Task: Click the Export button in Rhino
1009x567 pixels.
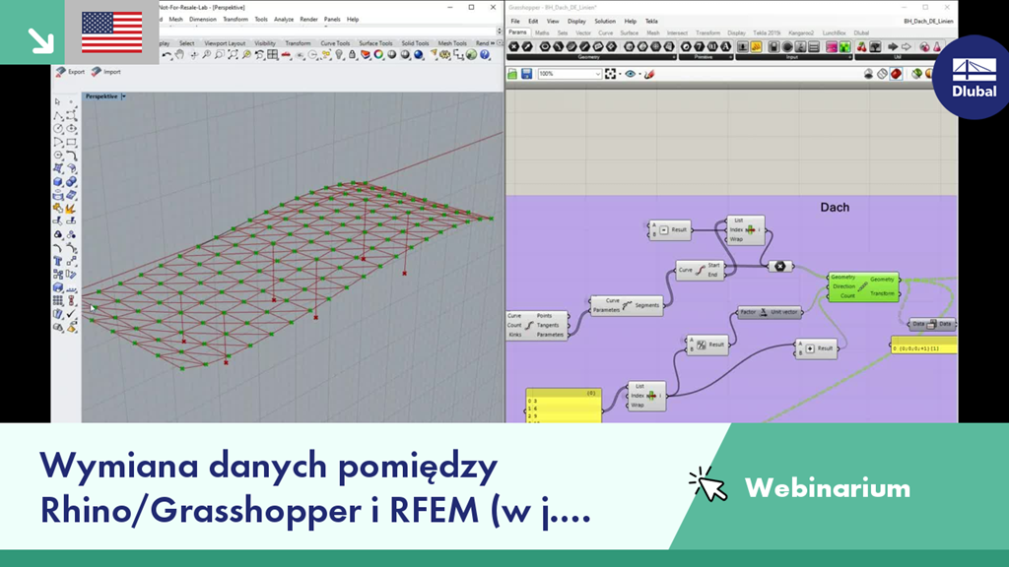Action: click(x=71, y=71)
